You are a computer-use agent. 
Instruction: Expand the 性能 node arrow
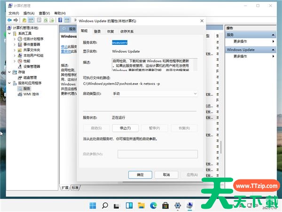coord(15,61)
